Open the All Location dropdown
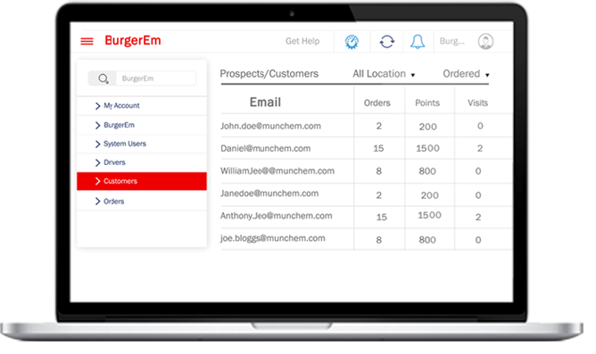This screenshot has width=596, height=354. [x=384, y=74]
